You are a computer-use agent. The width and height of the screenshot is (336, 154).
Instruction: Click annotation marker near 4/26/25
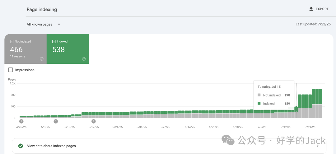(21, 121)
